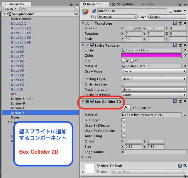Screen dimensions: 188x178
Task: Open Box Collider 2D settings gear
Action: [185, 101]
